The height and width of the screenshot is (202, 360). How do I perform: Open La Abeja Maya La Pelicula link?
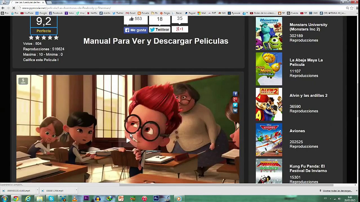tap(306, 62)
